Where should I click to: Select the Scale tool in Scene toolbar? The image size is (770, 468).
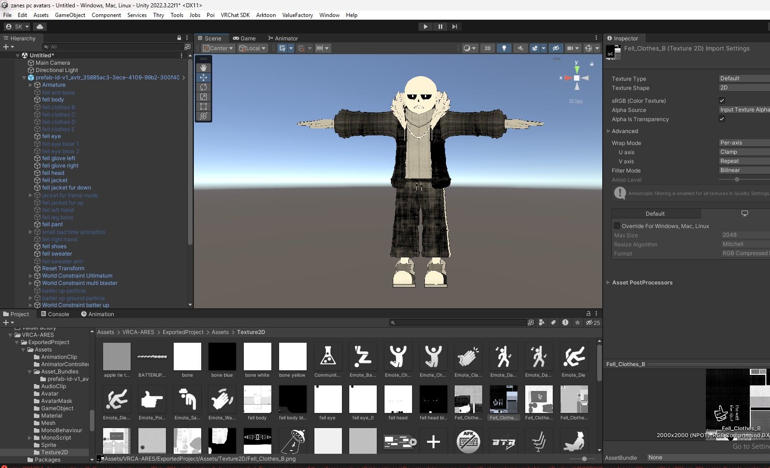tap(203, 97)
